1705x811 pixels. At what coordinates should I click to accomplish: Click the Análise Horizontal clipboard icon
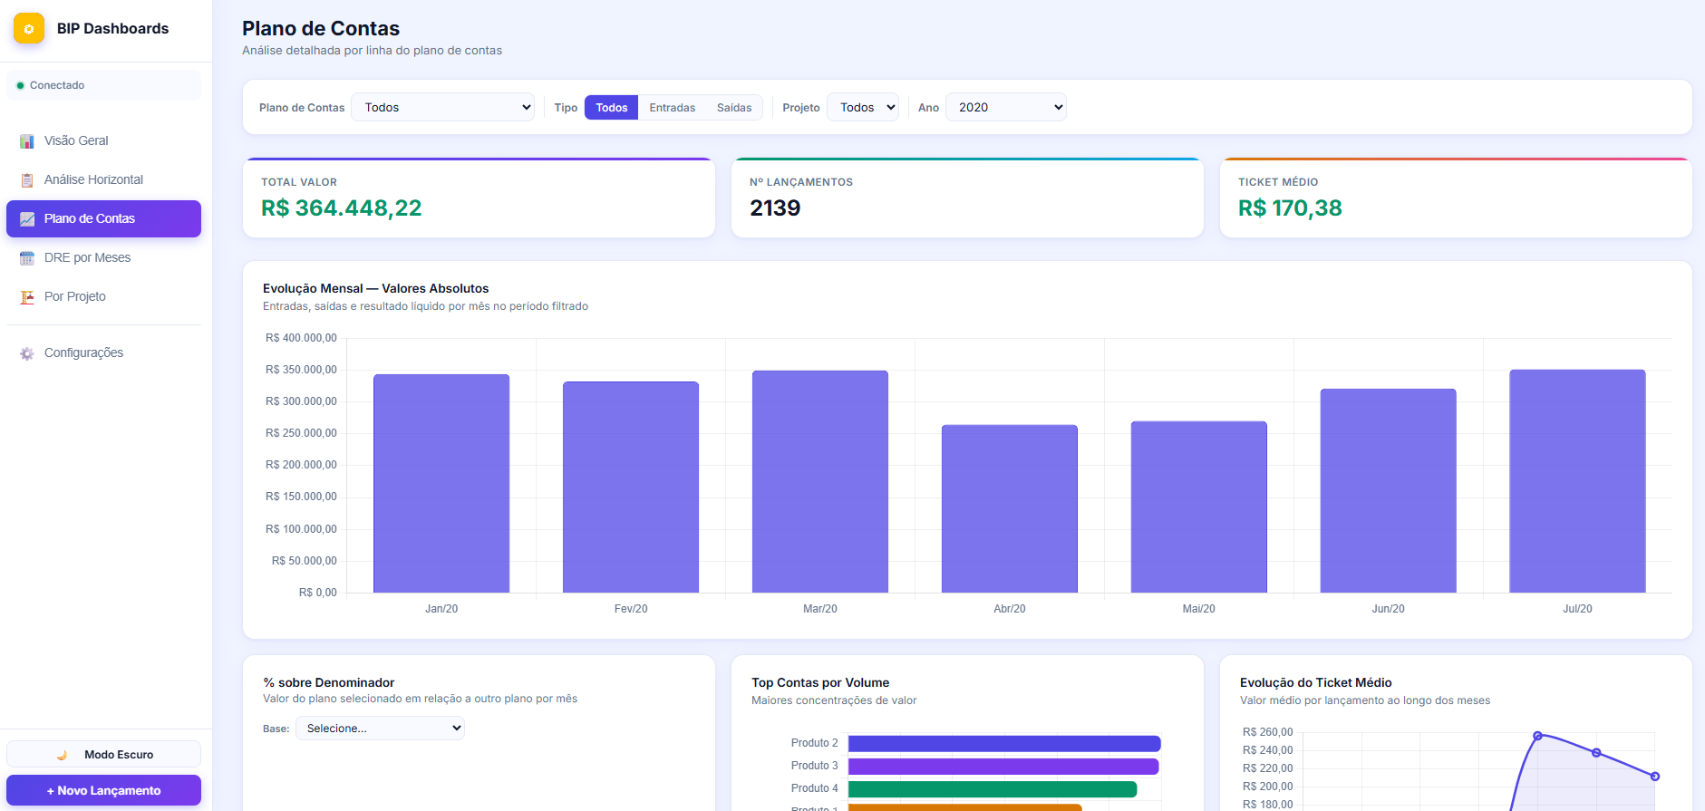27,180
